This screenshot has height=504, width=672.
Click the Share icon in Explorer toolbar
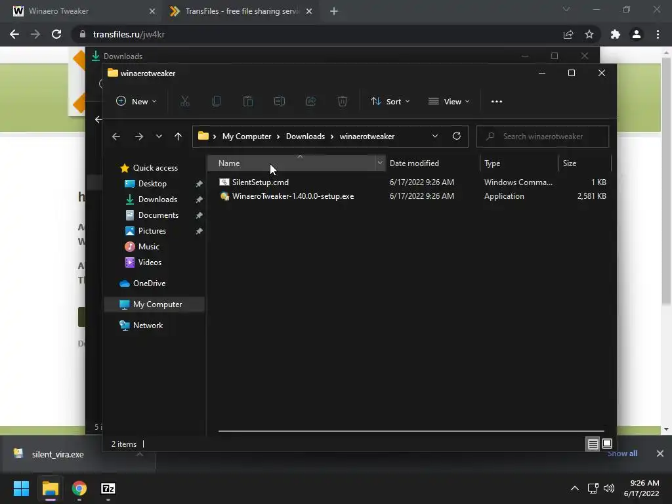point(310,101)
